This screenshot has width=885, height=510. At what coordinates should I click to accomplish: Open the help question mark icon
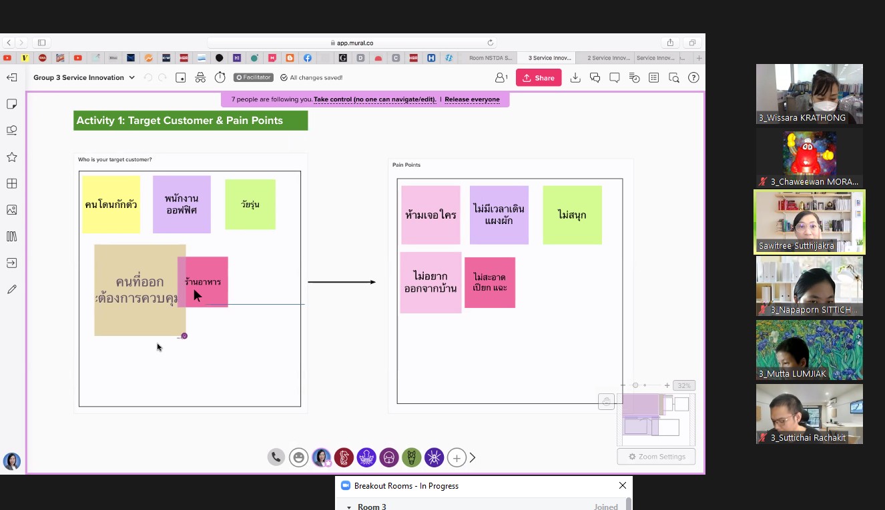coord(693,78)
